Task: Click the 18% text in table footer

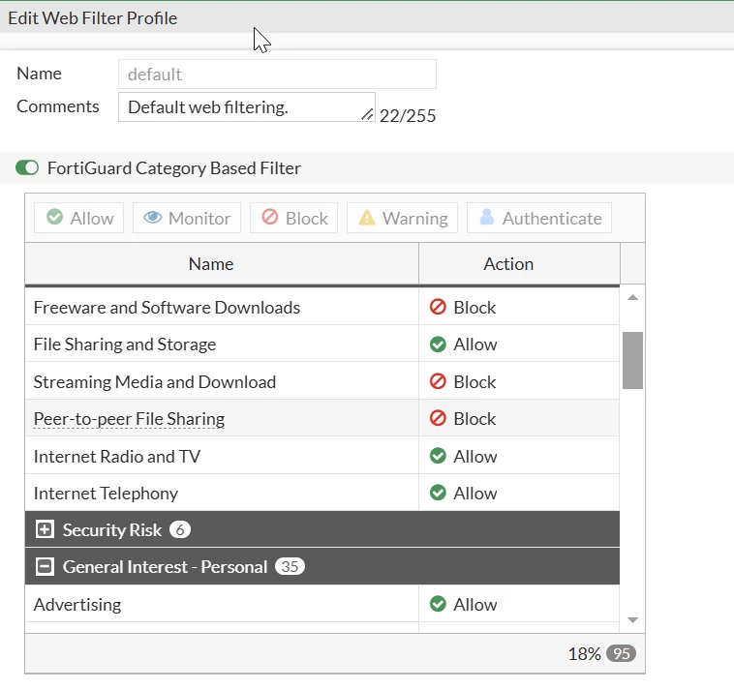Action: point(584,654)
